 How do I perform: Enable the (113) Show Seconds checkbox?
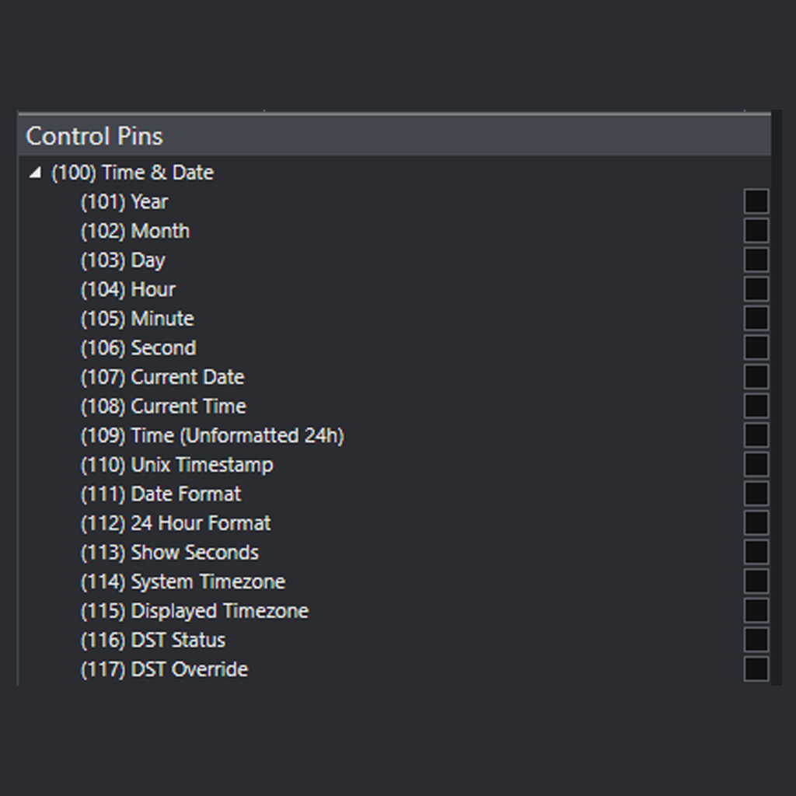[x=755, y=552]
